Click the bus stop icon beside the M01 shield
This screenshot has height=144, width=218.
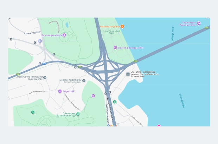40,63
